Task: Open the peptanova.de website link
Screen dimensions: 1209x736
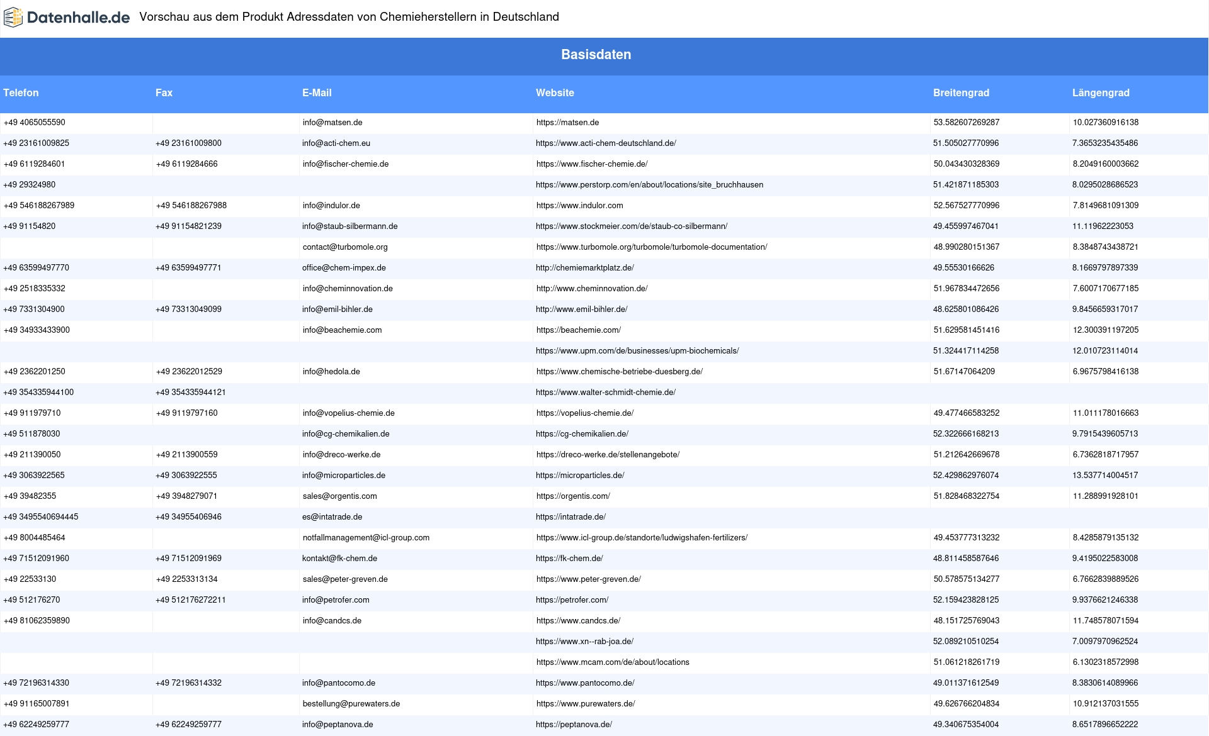Action: pos(574,725)
